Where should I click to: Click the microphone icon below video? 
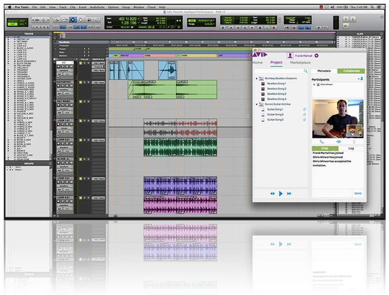[x=354, y=141]
